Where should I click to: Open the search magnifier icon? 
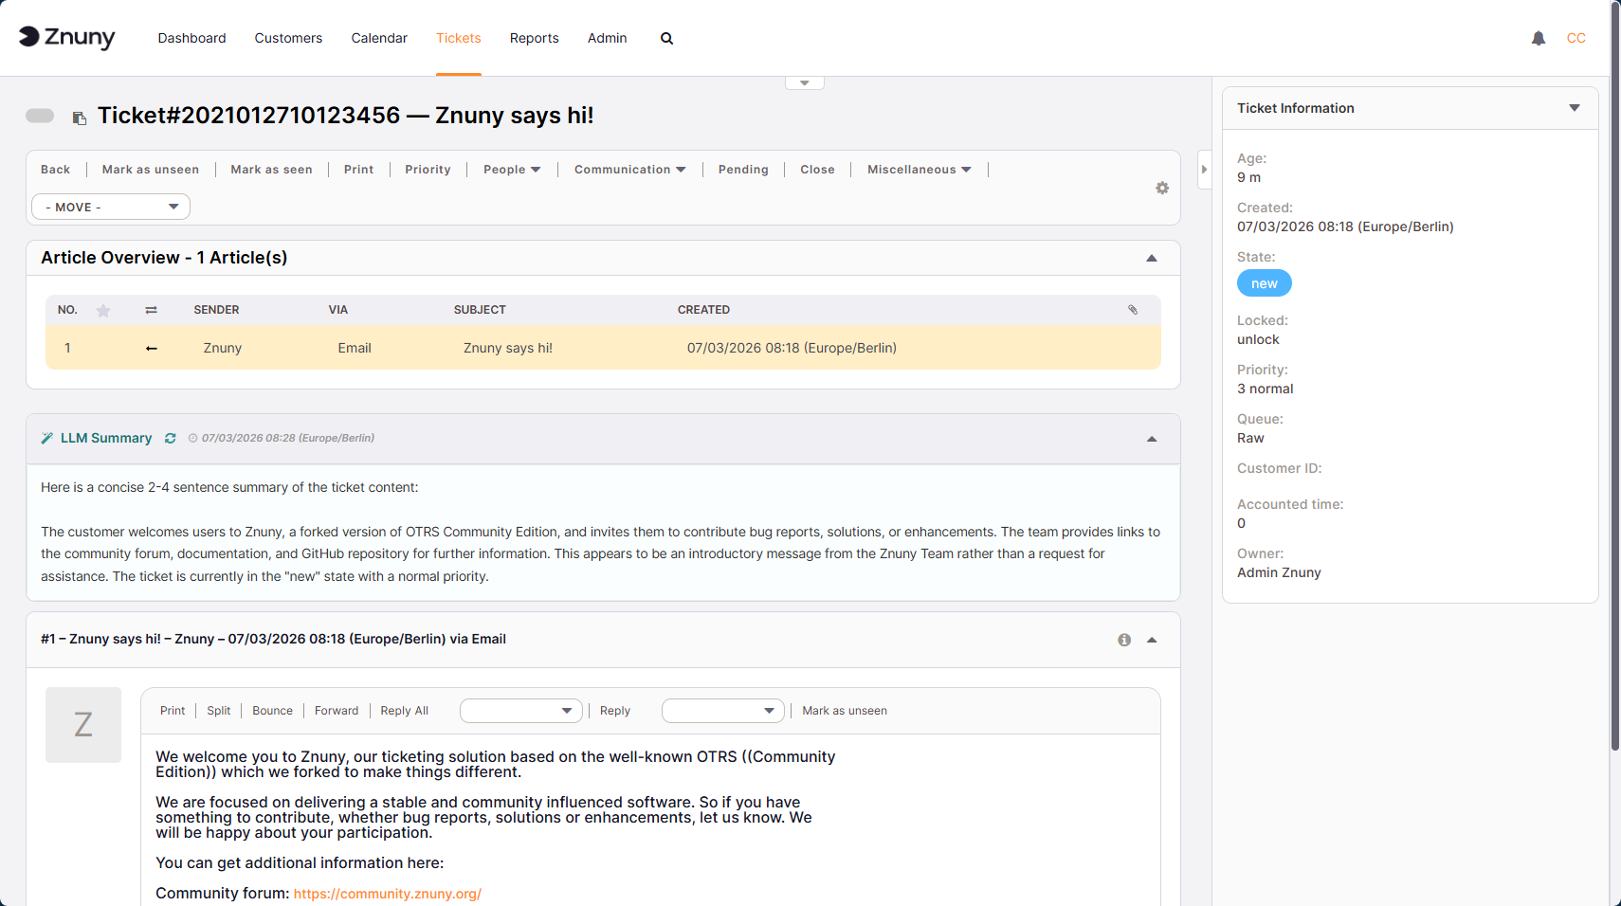[x=666, y=39]
